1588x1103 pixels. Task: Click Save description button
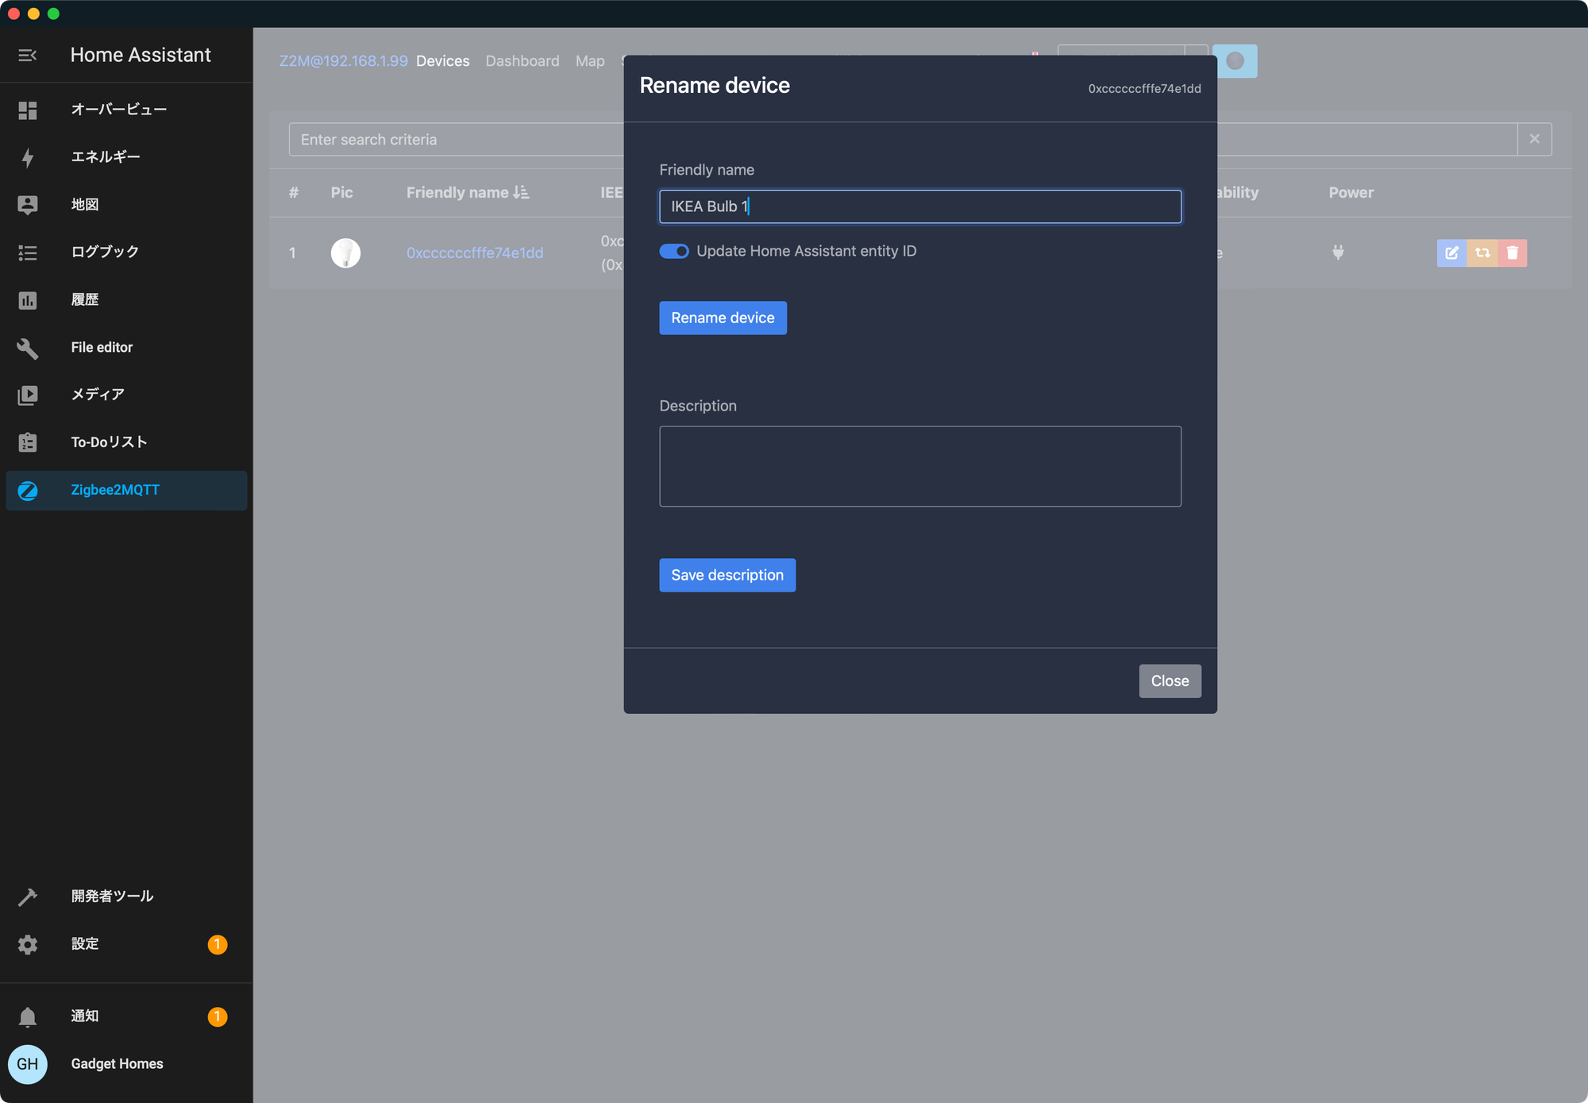[727, 574]
